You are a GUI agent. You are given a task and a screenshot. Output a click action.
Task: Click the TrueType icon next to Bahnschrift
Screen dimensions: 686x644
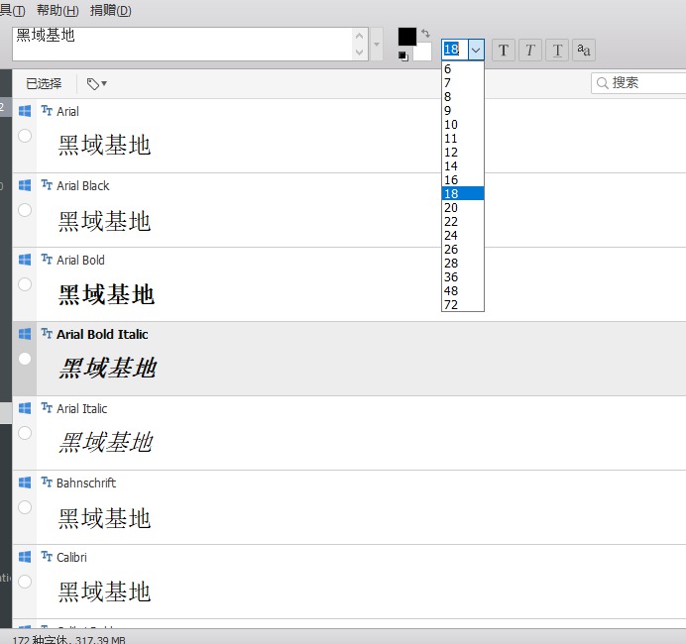47,482
